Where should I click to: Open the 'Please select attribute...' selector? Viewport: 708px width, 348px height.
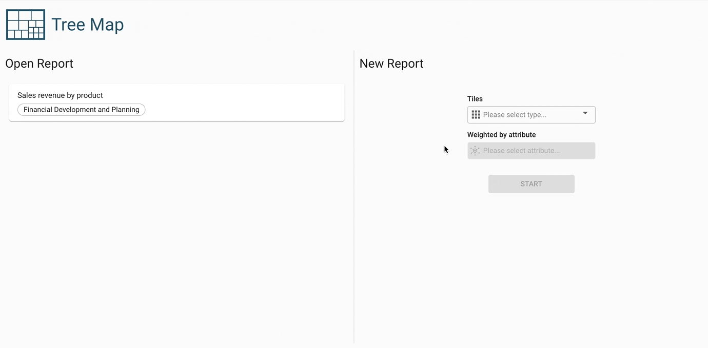531,151
